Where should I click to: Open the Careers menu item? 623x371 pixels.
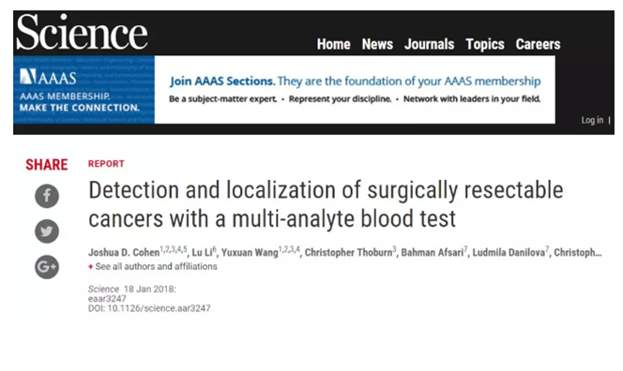coord(538,44)
